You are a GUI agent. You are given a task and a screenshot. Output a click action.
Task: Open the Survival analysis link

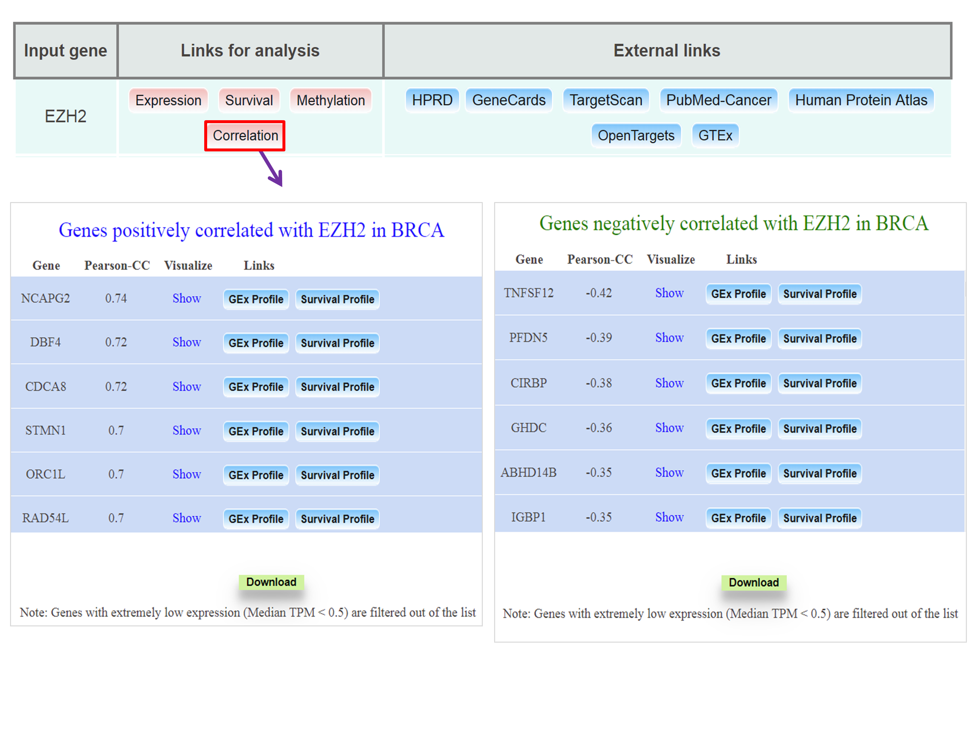click(249, 100)
